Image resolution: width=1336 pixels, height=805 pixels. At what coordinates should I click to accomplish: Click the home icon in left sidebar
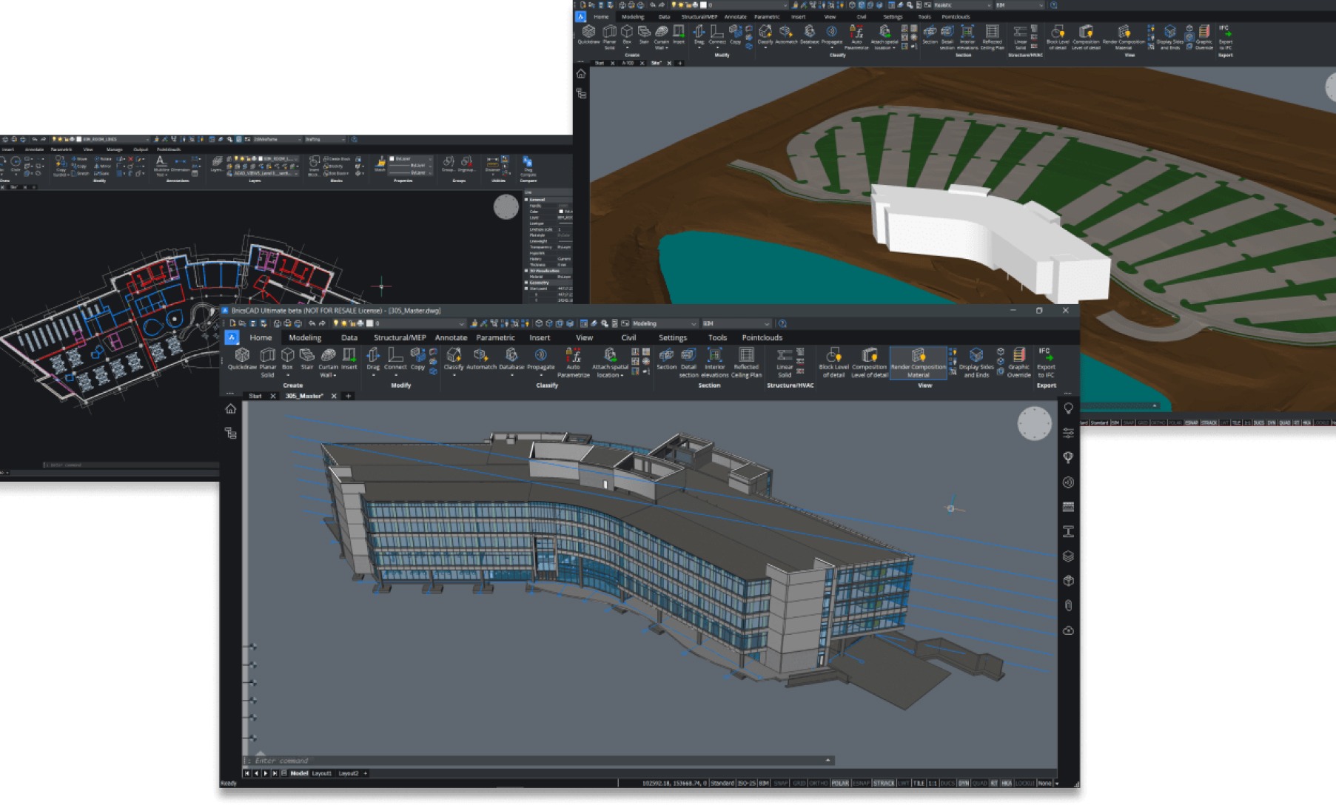[231, 409]
